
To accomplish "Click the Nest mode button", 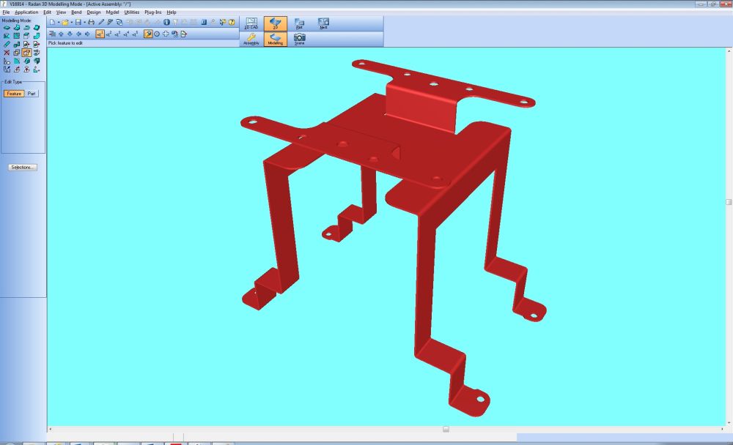I will tap(323, 23).
